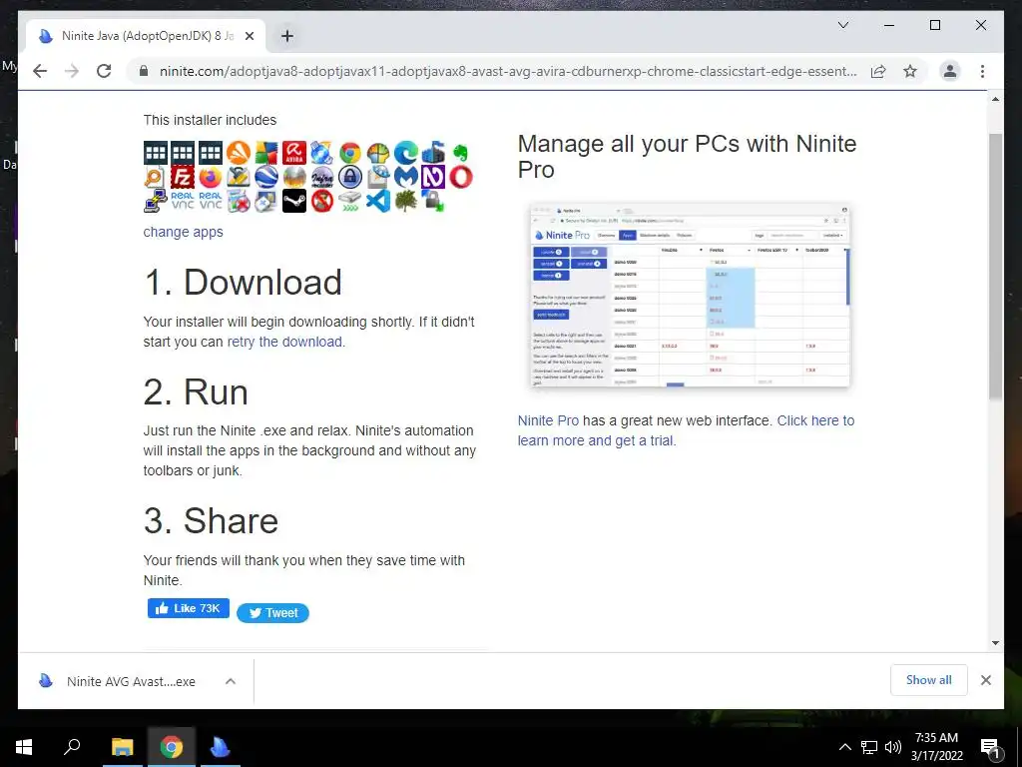View site security lock information

click(x=144, y=71)
